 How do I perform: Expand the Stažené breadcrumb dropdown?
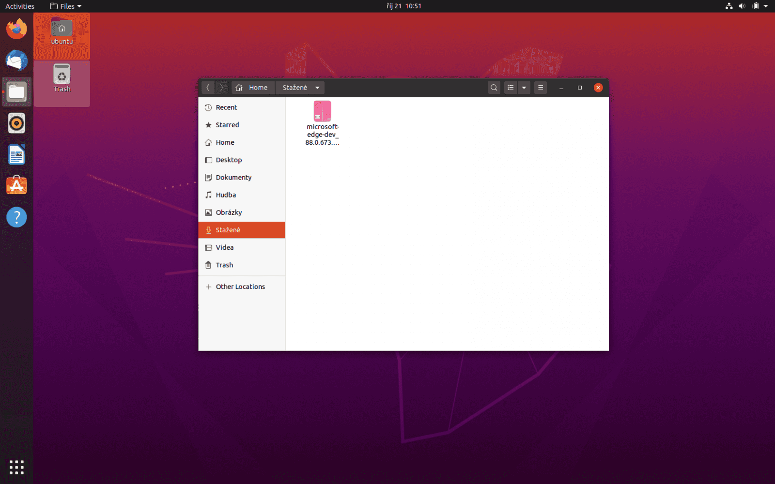click(317, 88)
